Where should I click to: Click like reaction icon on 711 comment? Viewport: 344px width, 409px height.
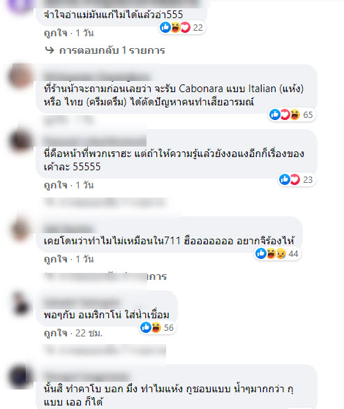[x=260, y=253]
